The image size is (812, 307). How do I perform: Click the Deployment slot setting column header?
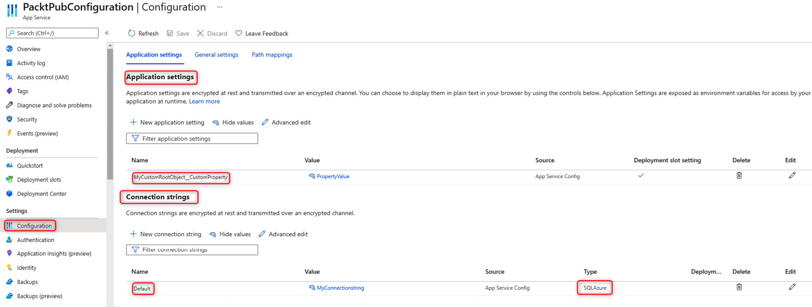667,160
